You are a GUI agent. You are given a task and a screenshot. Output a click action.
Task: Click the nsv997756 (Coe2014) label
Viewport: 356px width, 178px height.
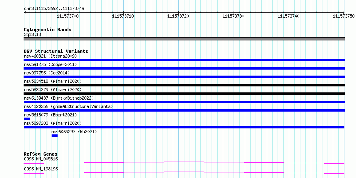click(x=47, y=73)
